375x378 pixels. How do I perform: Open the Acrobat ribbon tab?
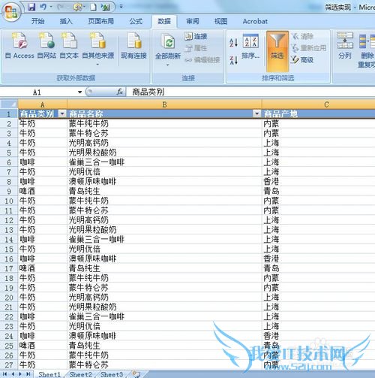click(x=255, y=21)
